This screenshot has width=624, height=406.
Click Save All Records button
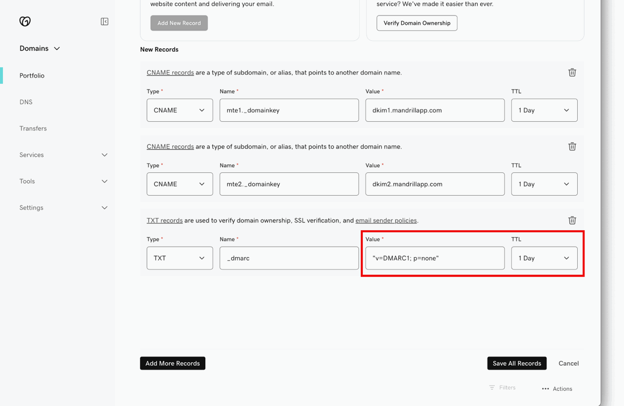[517, 363]
